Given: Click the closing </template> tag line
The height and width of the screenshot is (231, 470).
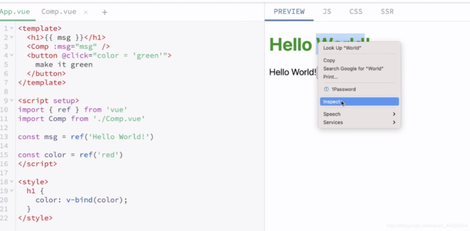Looking at the screenshot, I should pos(42,83).
